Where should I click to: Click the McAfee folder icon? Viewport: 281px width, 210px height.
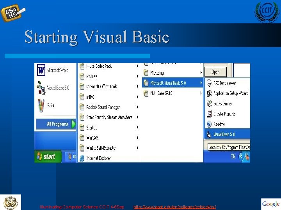82,77
